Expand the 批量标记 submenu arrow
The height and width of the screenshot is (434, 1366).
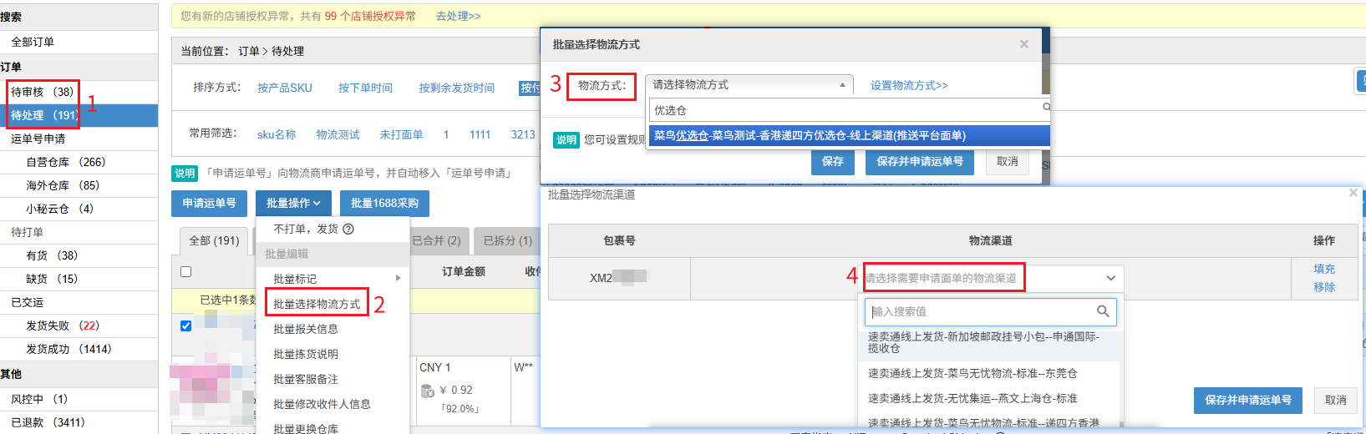point(398,278)
